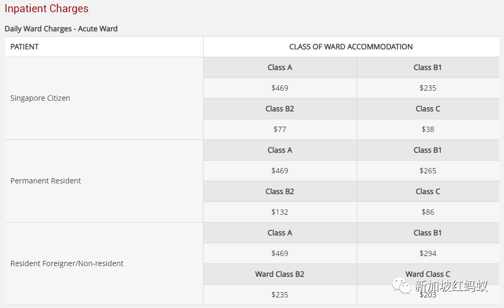Click the Resident Foreigner/Non-resident row label
The image size is (504, 308).
pos(67,263)
